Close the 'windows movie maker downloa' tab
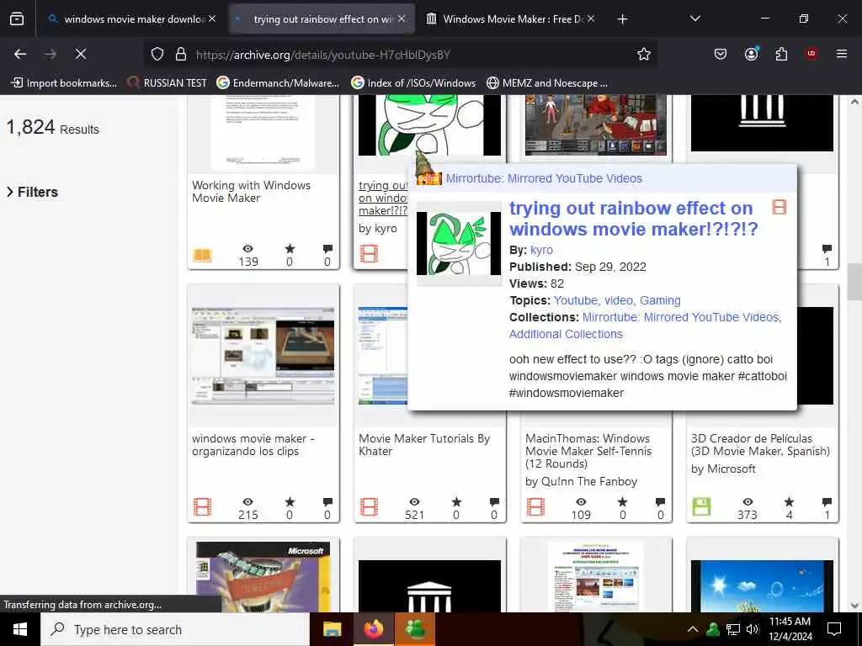 click(x=212, y=19)
